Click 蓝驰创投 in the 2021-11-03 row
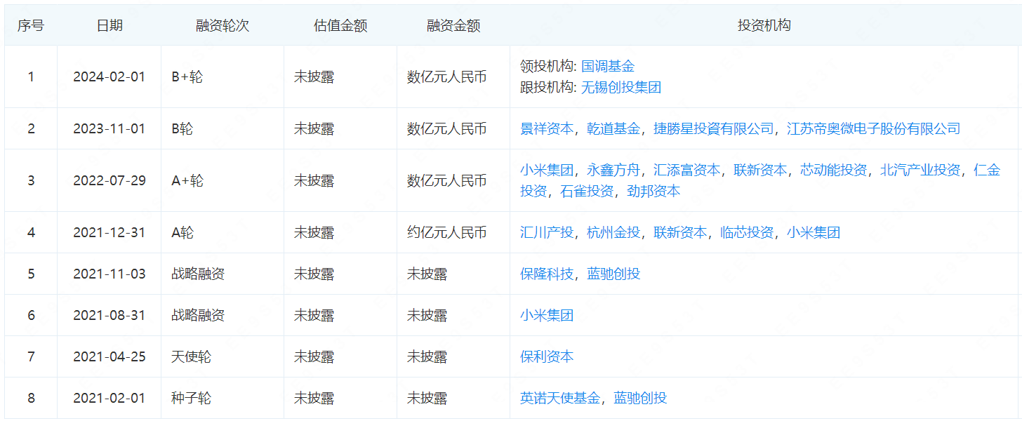 pos(613,274)
